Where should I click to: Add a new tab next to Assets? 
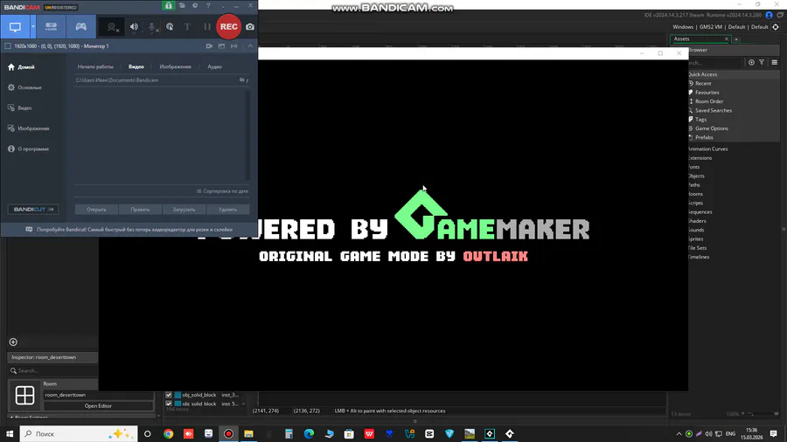tap(736, 39)
